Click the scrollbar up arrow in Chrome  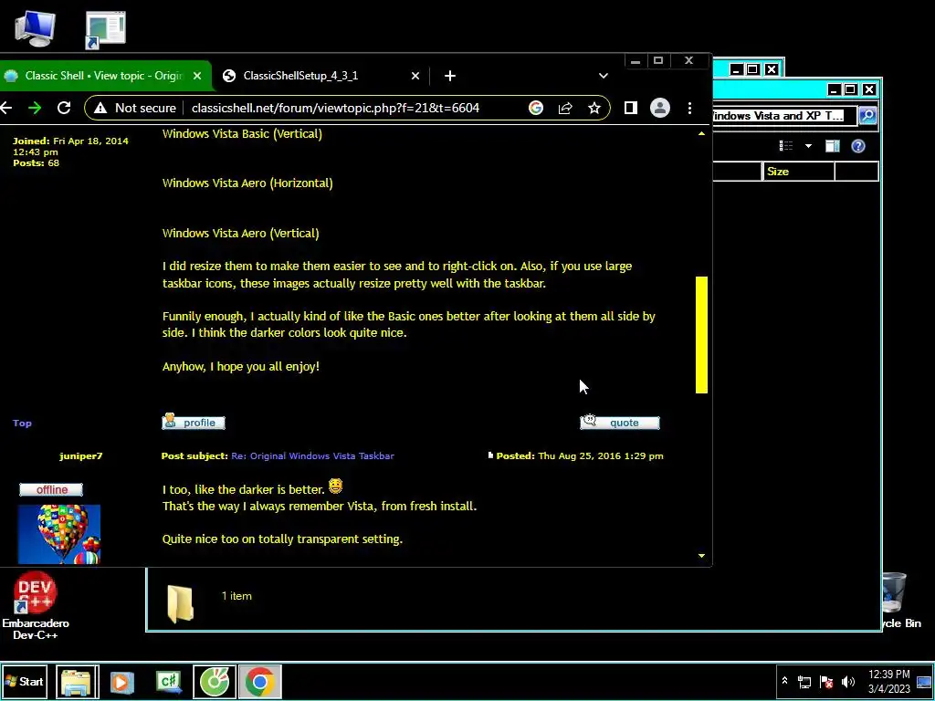point(701,133)
